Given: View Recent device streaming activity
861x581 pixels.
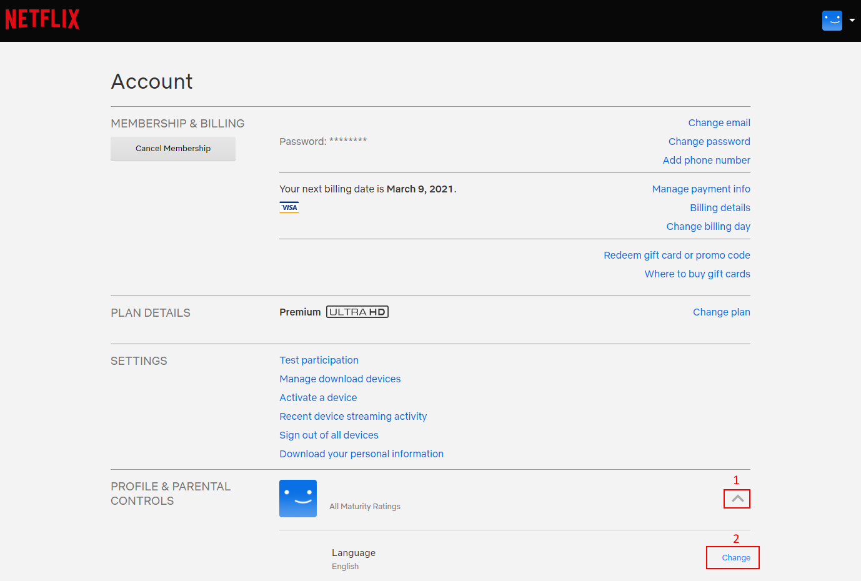Looking at the screenshot, I should pyautogui.click(x=353, y=417).
